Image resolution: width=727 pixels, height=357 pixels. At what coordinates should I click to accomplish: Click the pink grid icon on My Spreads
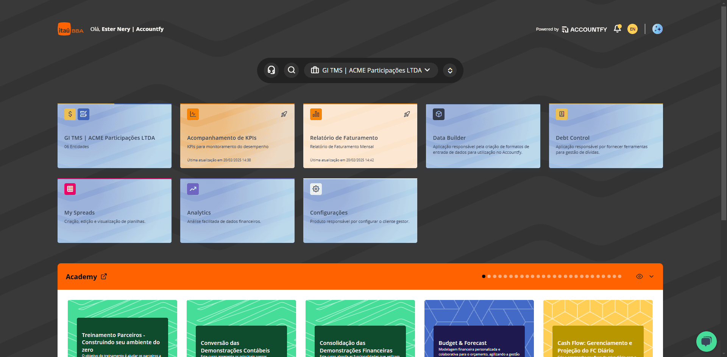point(70,189)
